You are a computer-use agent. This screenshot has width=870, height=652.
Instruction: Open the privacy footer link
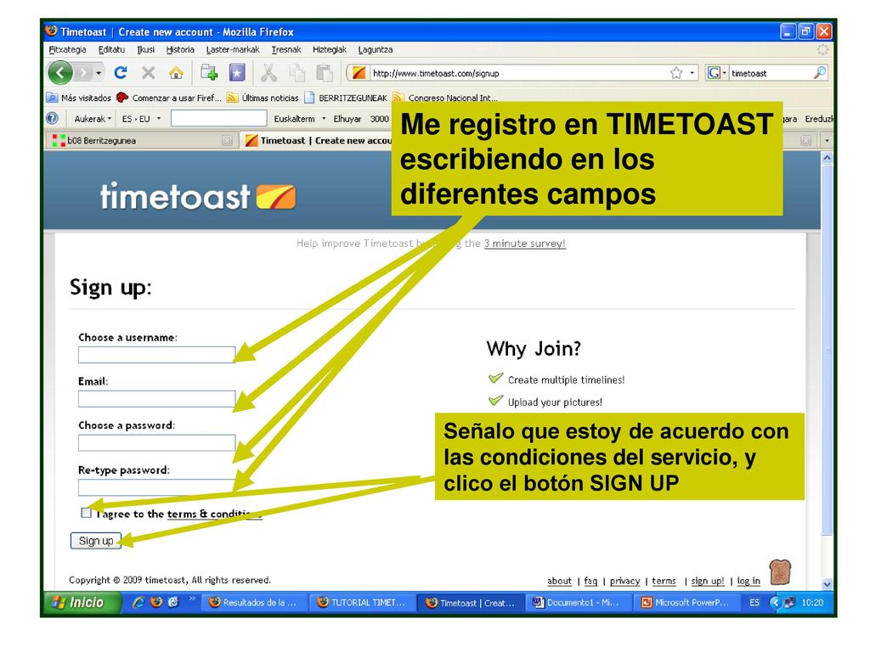(x=624, y=581)
